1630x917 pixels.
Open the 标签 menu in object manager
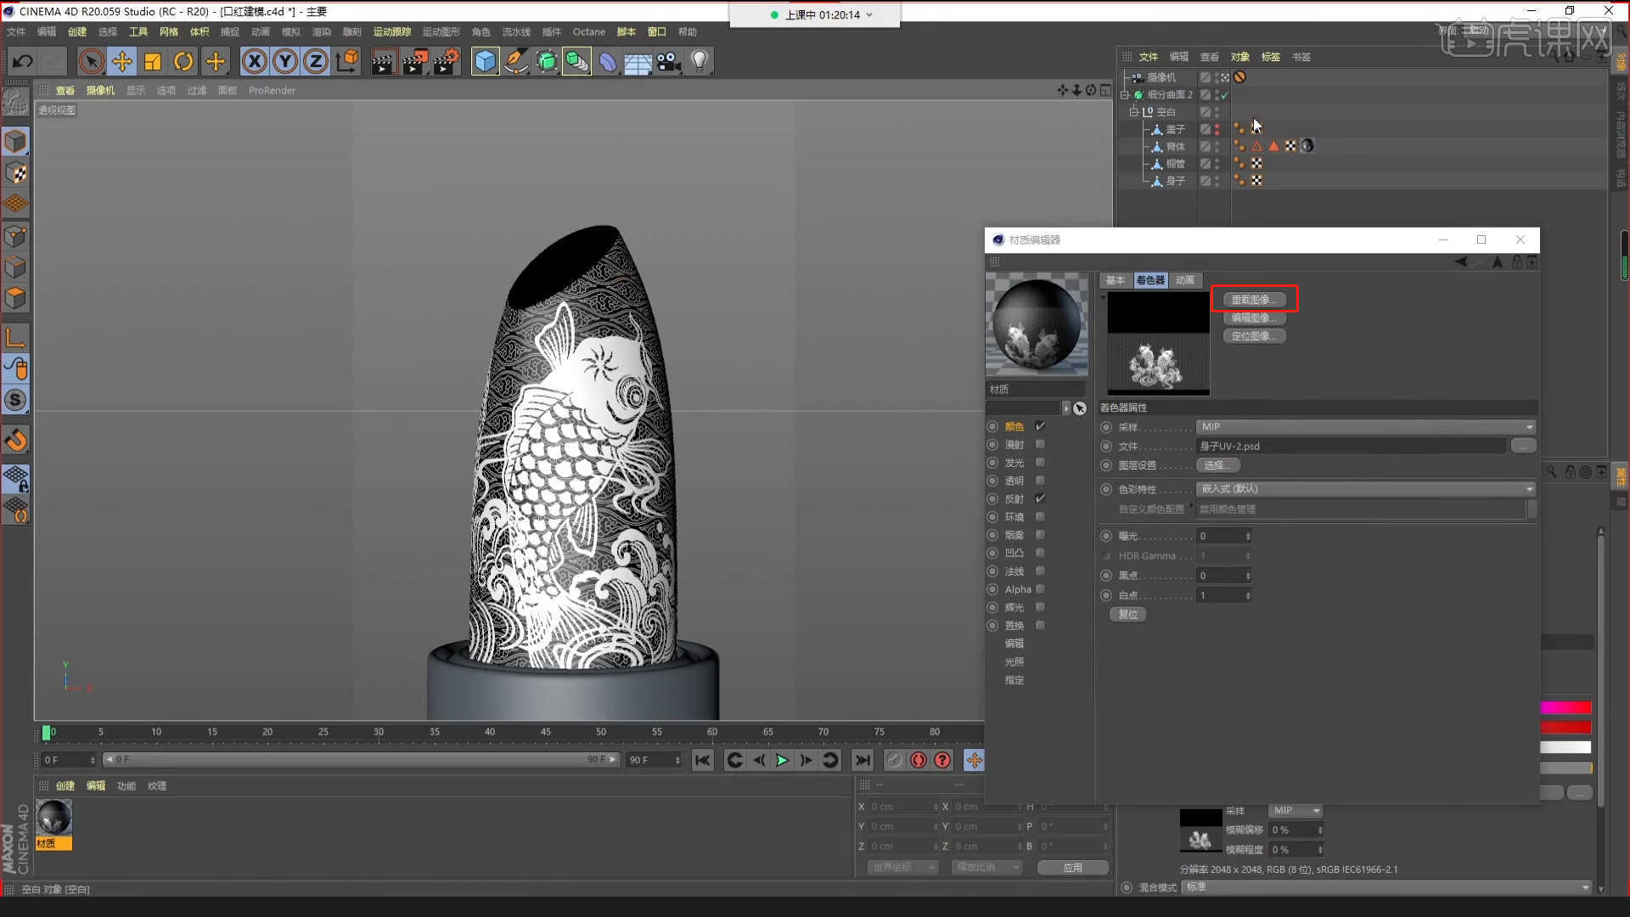[x=1270, y=57]
